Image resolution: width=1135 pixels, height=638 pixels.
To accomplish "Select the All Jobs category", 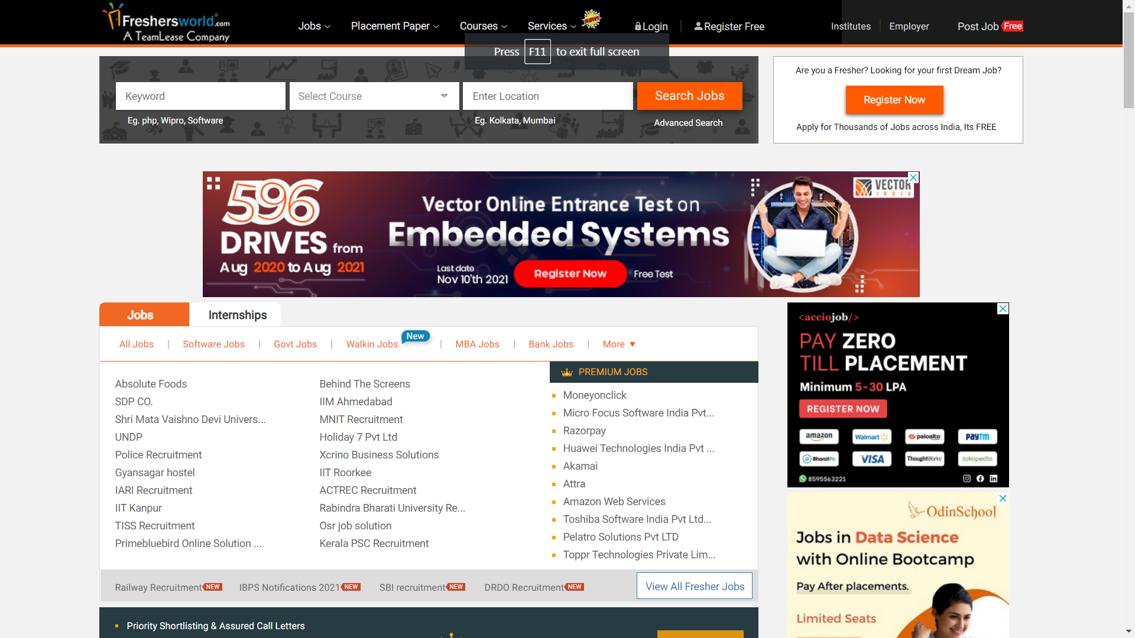I will point(137,344).
